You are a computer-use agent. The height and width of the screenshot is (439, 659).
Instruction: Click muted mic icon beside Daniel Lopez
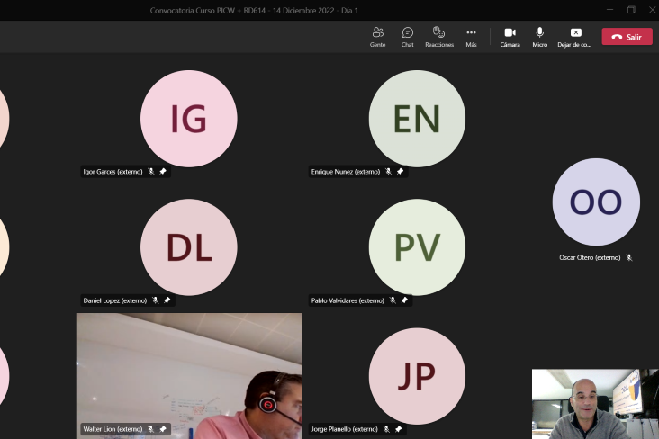tap(156, 300)
